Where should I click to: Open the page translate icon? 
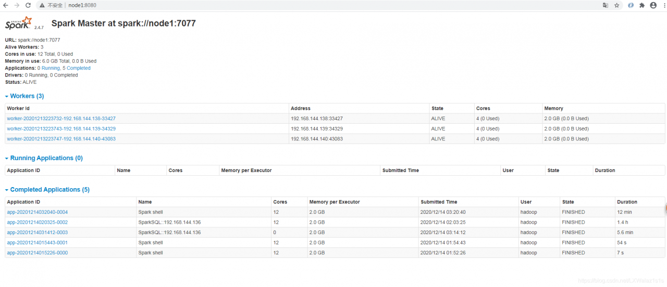coord(606,5)
